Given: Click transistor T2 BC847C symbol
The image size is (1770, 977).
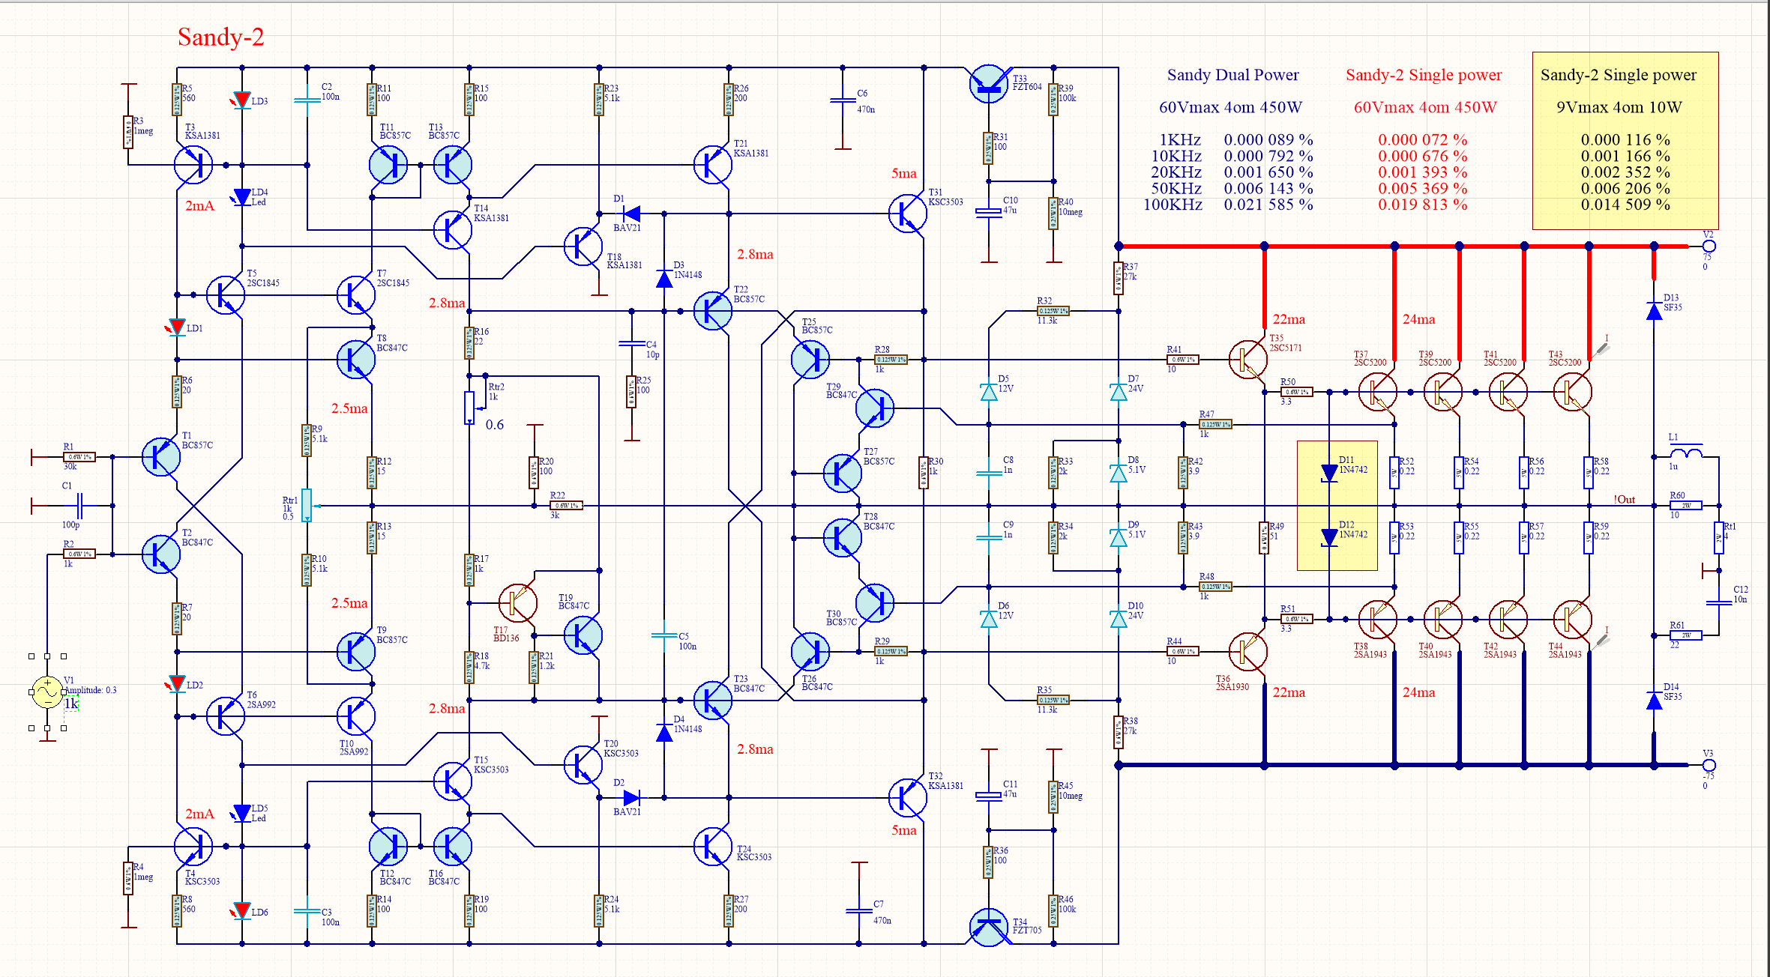Looking at the screenshot, I should coord(161,554).
